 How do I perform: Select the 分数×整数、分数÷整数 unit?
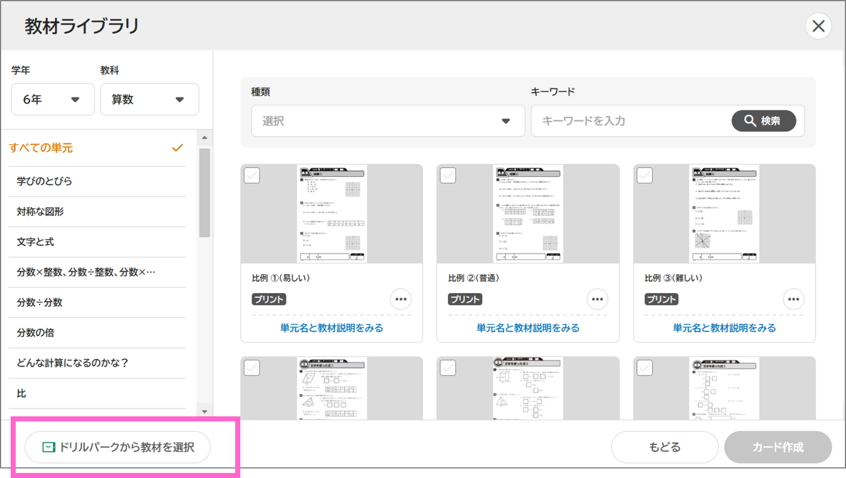(97, 272)
